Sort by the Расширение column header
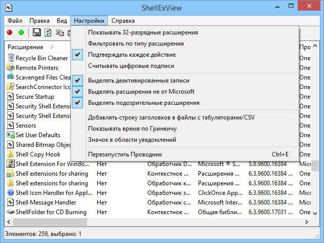Screen dimensions: 324x243 tap(37, 47)
